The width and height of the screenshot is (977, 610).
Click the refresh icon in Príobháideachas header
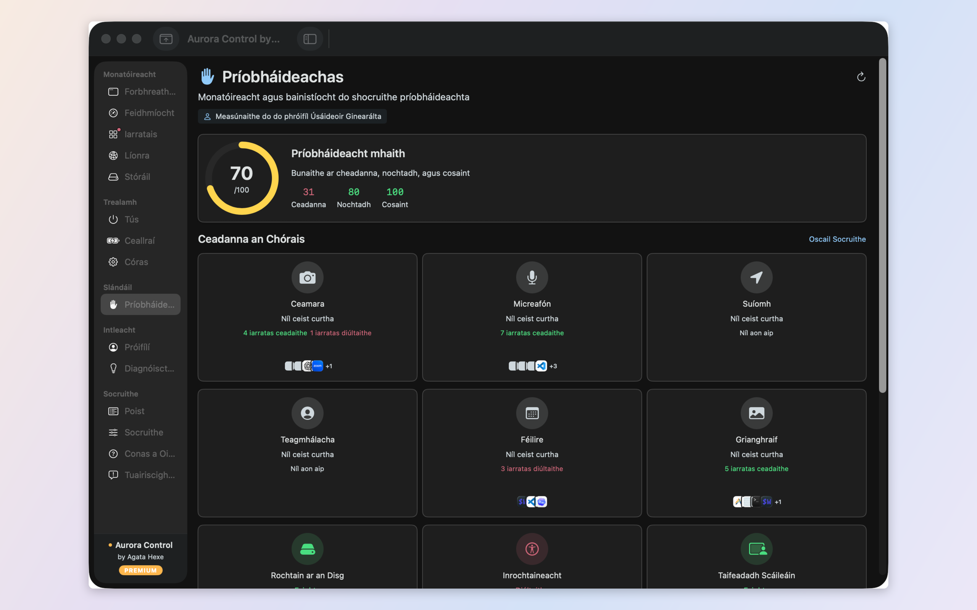[861, 77]
